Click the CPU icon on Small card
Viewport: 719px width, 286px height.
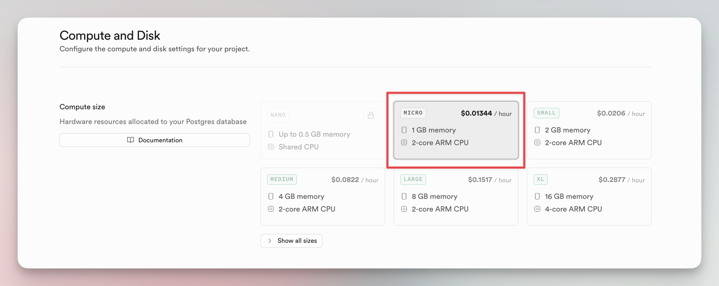537,143
